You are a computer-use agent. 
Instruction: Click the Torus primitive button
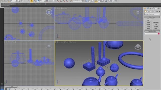(x=148, y=26)
